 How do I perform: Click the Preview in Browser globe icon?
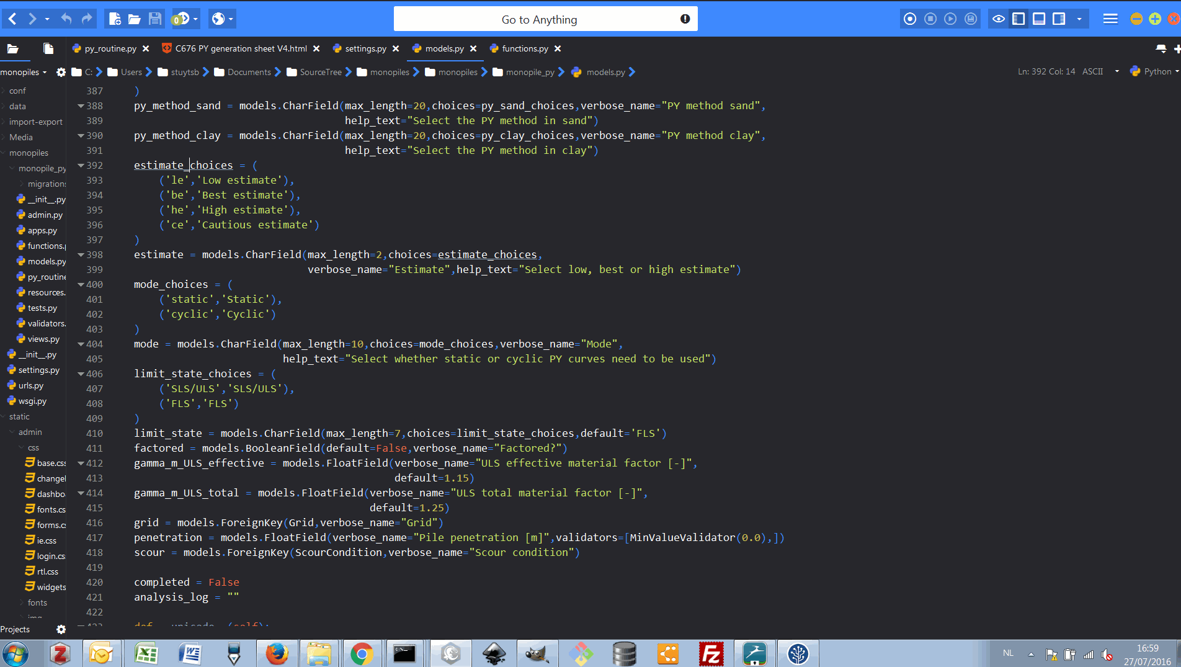coord(218,19)
